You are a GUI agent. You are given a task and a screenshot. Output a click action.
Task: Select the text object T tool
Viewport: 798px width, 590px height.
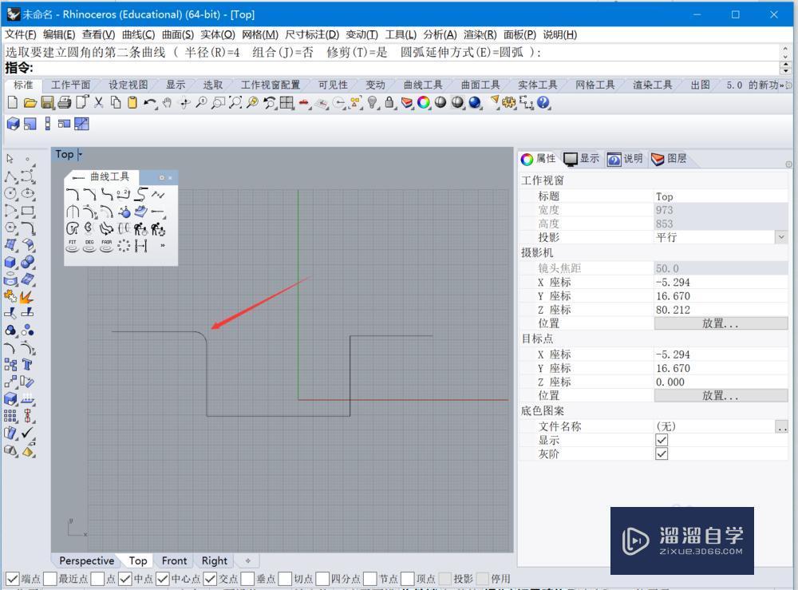tap(28, 365)
